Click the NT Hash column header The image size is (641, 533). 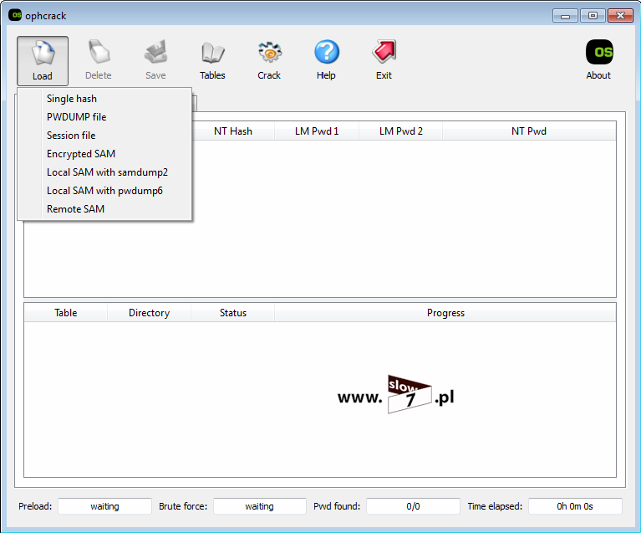pyautogui.click(x=233, y=131)
